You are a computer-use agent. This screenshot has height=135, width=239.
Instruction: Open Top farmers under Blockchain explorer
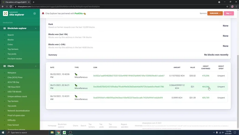13,49
